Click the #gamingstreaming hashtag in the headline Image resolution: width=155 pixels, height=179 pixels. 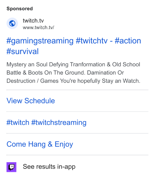pos(40,41)
